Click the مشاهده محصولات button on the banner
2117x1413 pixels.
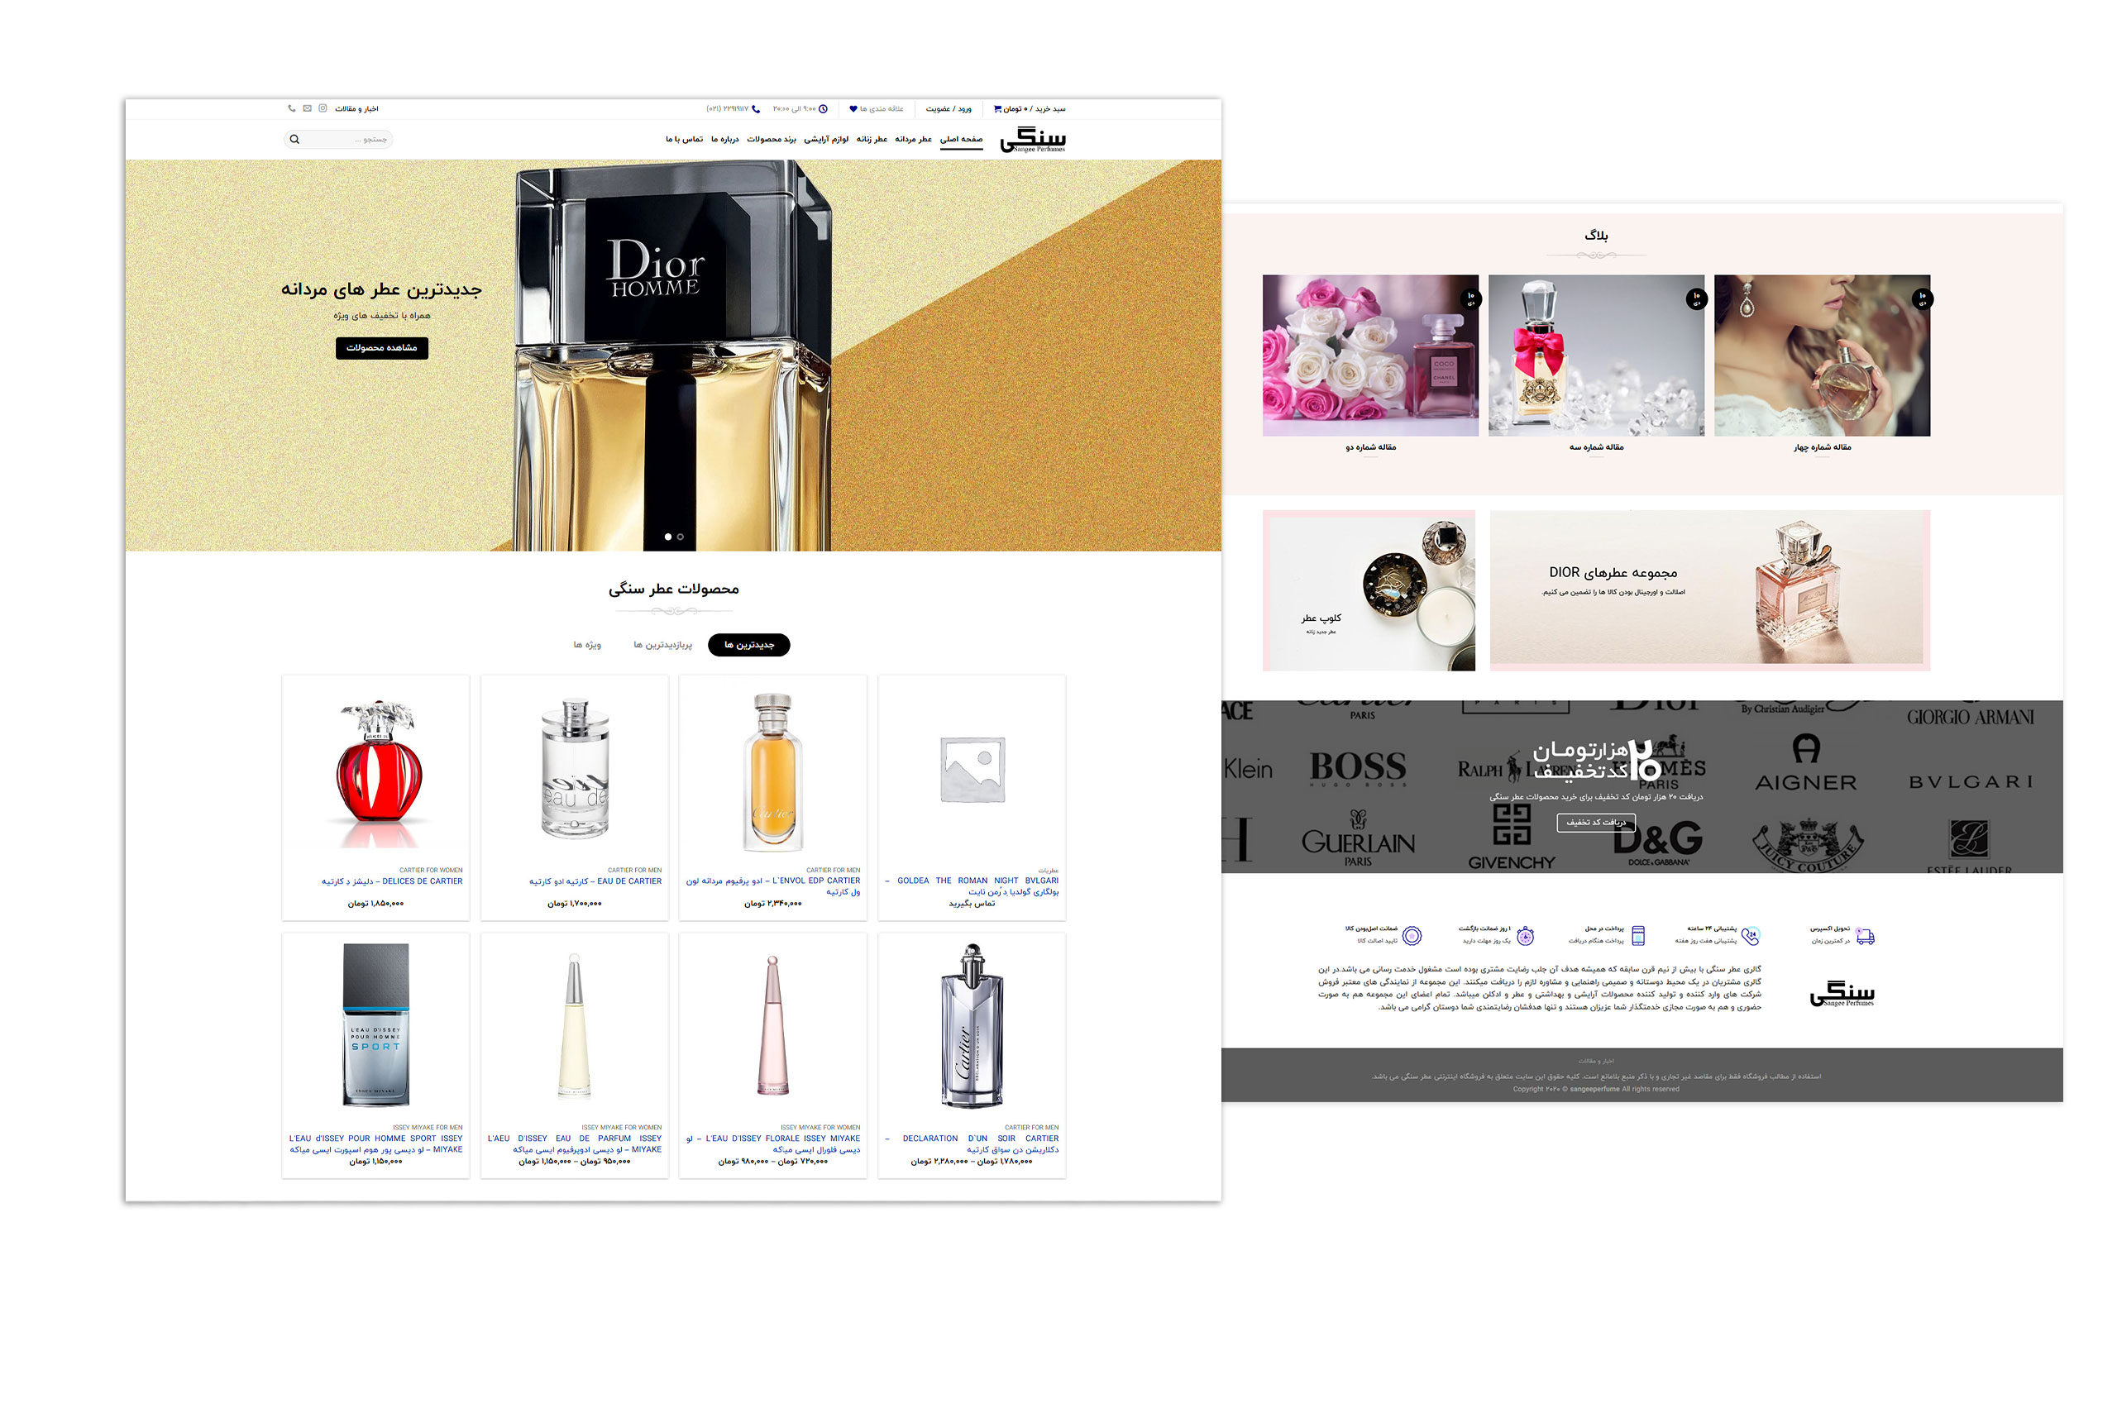pos(382,348)
